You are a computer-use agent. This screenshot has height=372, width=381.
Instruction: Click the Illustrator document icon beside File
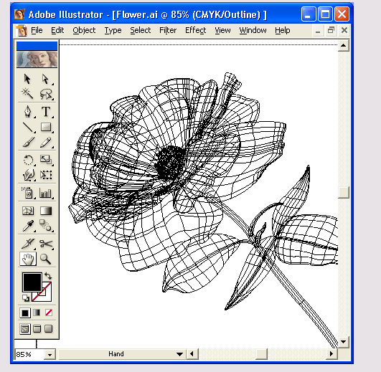[22, 31]
